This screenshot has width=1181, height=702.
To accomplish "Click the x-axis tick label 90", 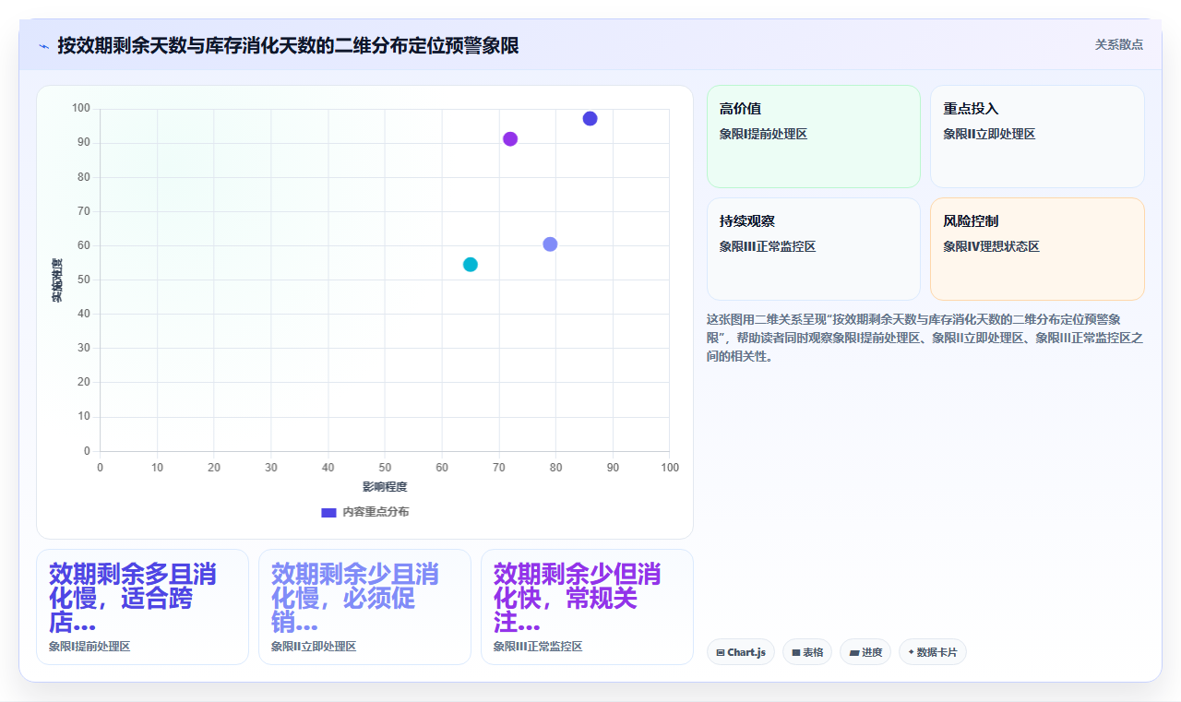I will coord(613,468).
